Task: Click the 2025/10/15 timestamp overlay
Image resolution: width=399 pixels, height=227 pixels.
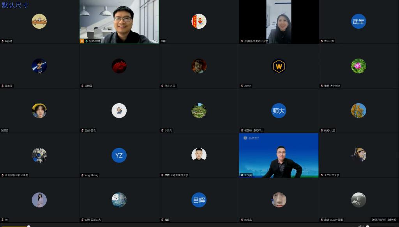Action: 384,220
